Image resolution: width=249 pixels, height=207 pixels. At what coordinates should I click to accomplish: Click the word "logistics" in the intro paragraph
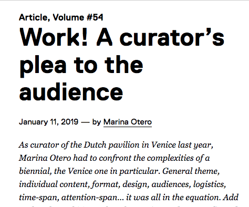(x=210, y=184)
